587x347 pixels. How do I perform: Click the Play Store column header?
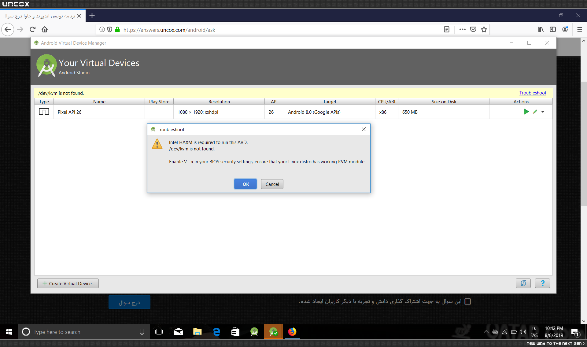click(x=159, y=102)
